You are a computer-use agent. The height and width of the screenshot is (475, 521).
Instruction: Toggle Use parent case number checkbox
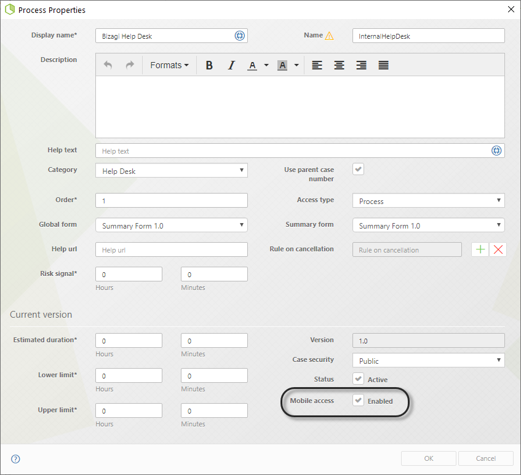[358, 169]
